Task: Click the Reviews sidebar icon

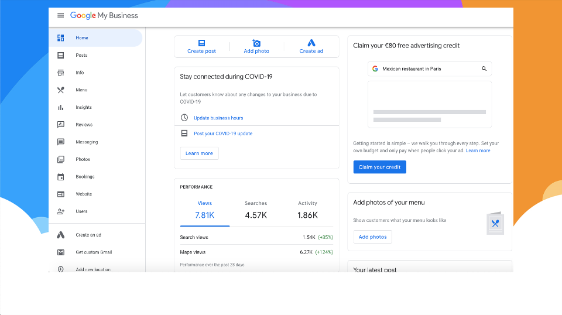Action: tap(60, 125)
